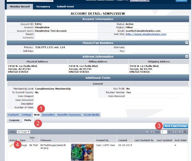
Task: Click the Additional Fields section header
Action: (x=98, y=78)
